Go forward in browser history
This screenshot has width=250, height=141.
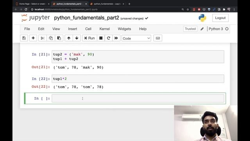point(21,9)
